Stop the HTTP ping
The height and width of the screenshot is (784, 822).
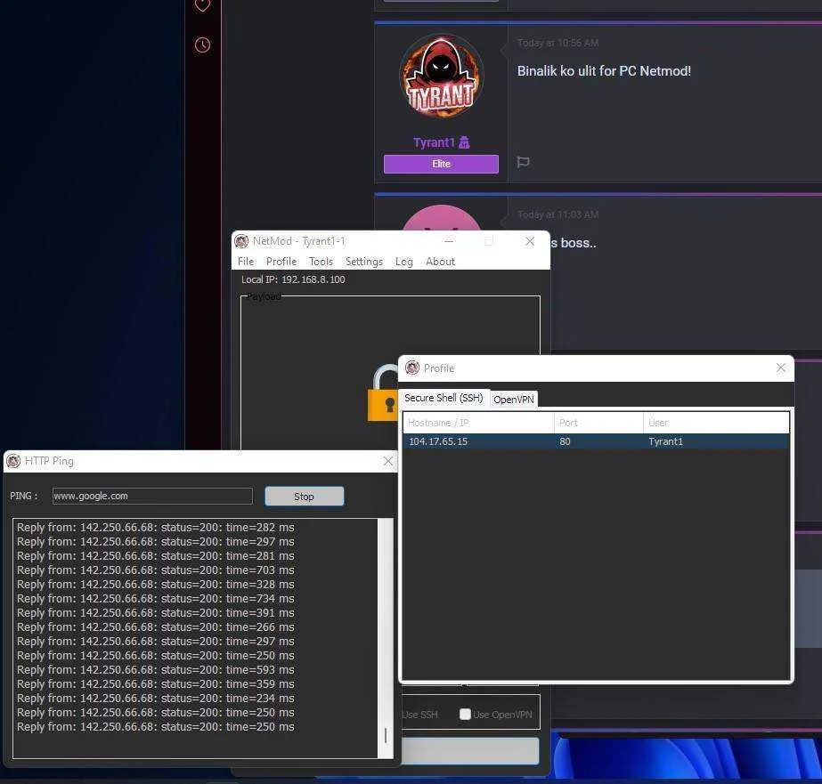click(x=304, y=497)
